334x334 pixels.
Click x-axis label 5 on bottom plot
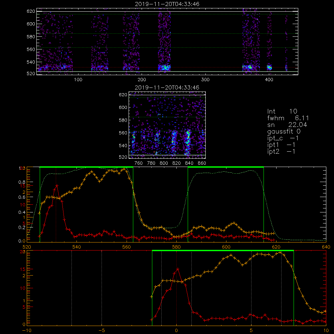[x=252, y=331]
